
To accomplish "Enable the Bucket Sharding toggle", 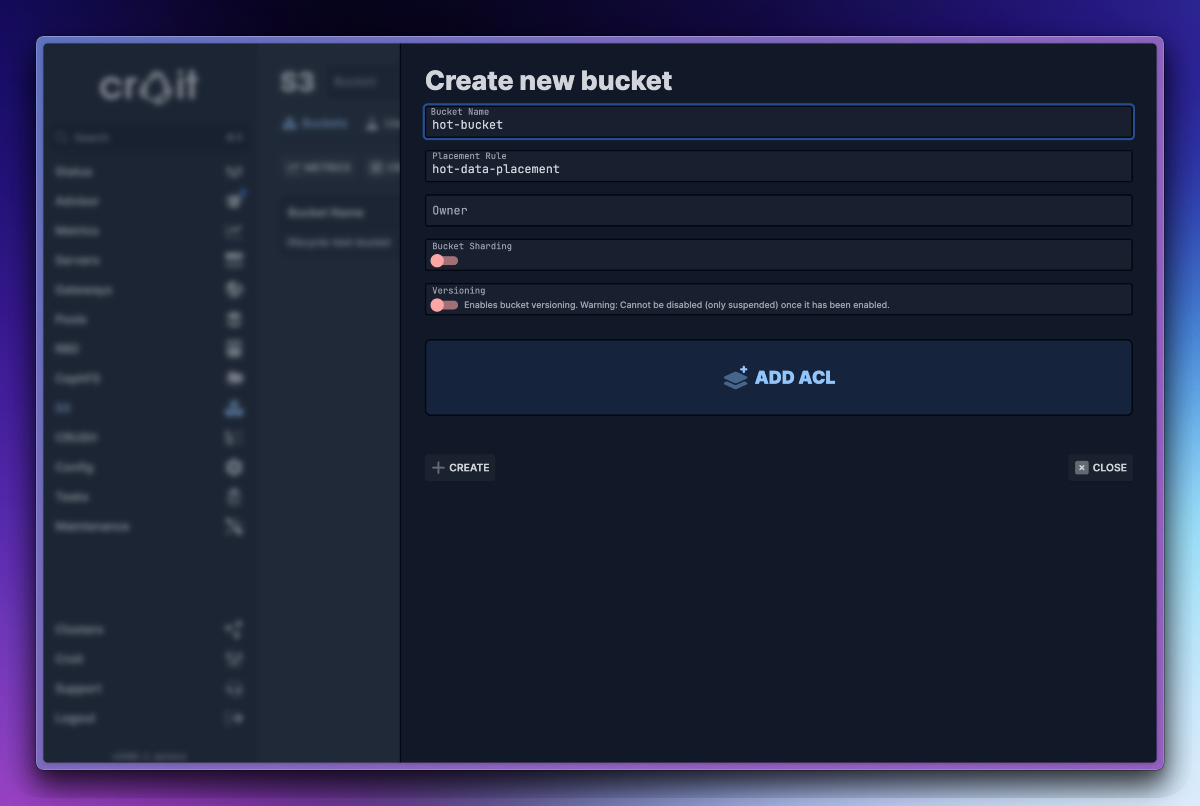I will pos(444,261).
